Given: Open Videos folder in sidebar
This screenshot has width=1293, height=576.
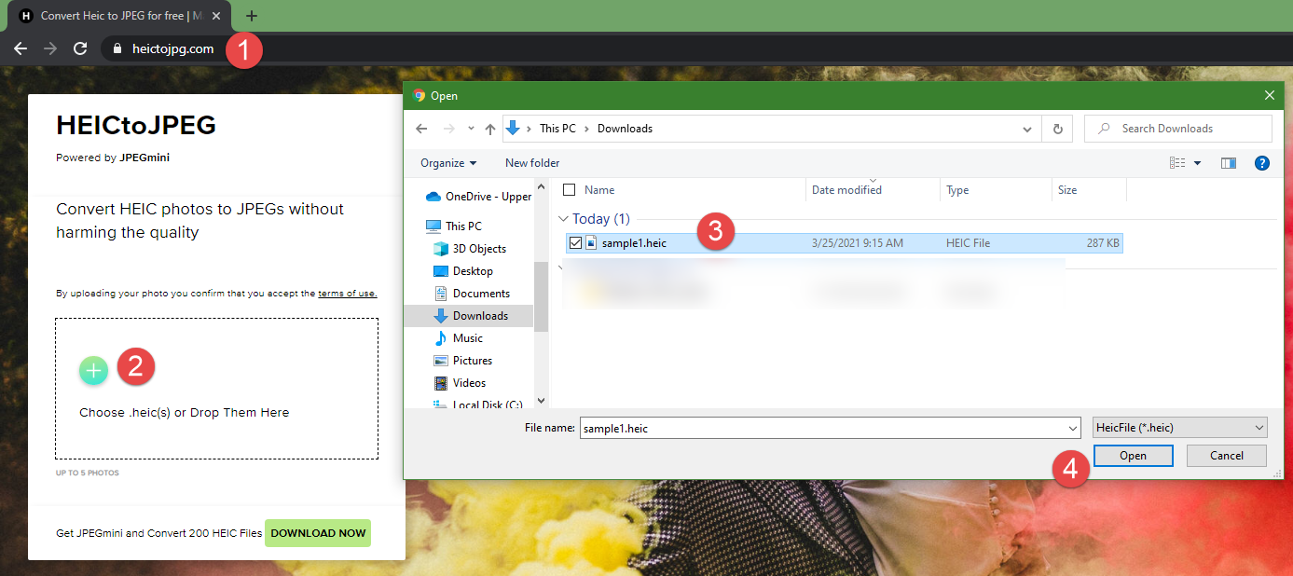Looking at the screenshot, I should tap(461, 383).
